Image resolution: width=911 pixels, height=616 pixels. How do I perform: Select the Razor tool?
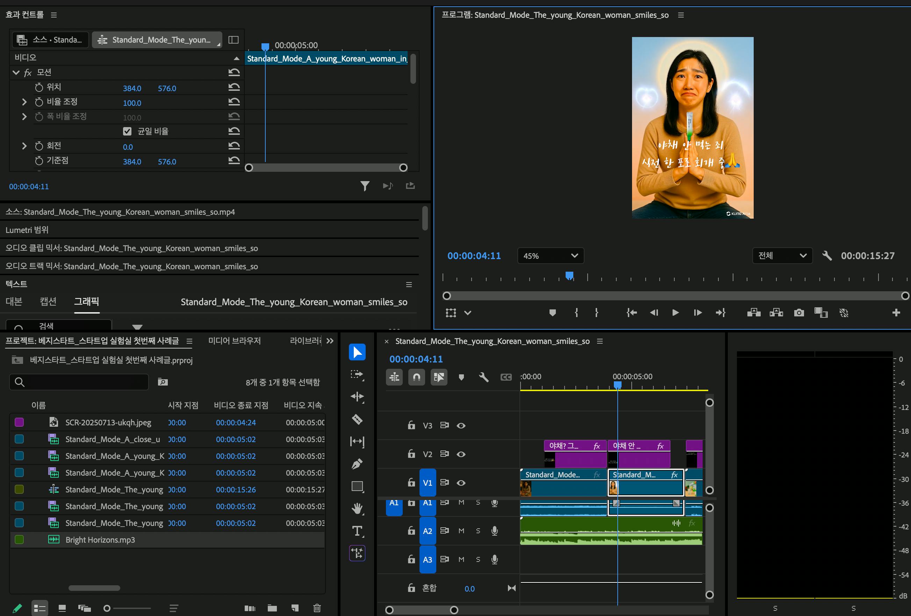357,419
